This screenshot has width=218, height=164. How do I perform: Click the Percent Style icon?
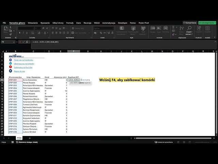click(101, 33)
